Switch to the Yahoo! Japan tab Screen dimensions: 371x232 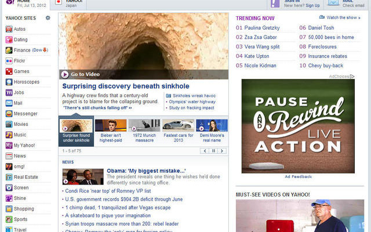[68, 4]
